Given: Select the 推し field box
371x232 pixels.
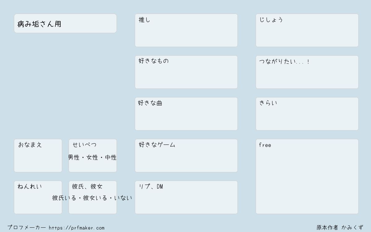Looking at the screenshot, I should pos(186,30).
